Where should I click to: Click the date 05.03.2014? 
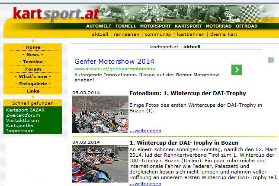tap(86, 93)
